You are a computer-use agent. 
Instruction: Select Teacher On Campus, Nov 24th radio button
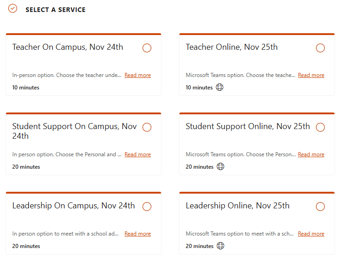[x=147, y=48]
